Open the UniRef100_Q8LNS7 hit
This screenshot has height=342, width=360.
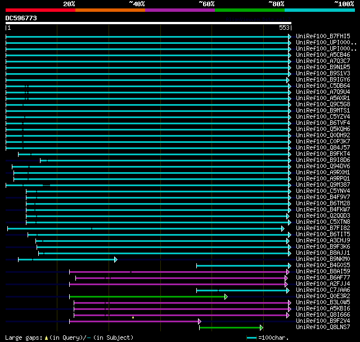click(x=323, y=327)
